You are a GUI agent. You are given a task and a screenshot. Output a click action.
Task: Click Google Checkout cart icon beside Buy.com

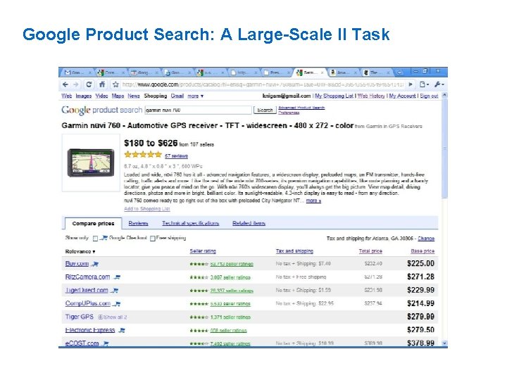pyautogui.click(x=95, y=265)
